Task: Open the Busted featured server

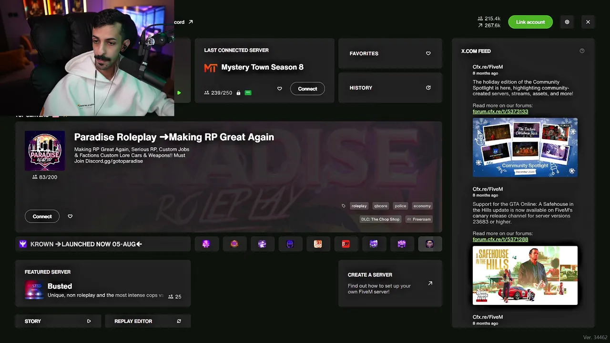Action: [x=103, y=283]
